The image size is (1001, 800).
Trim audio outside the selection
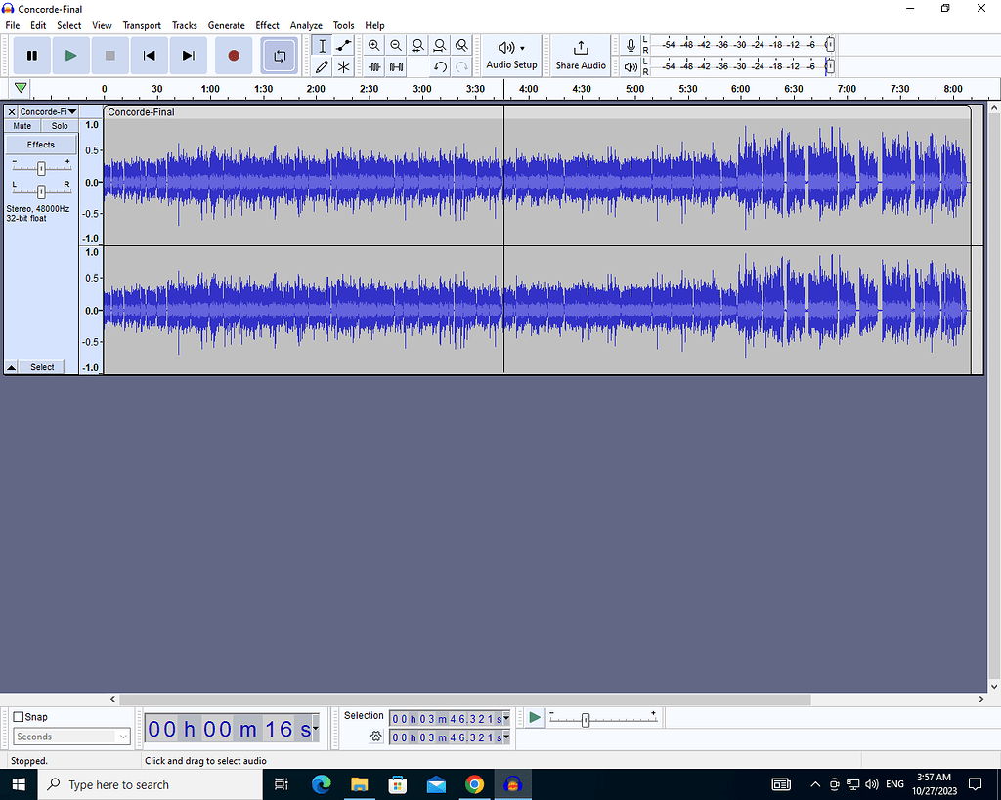375,66
